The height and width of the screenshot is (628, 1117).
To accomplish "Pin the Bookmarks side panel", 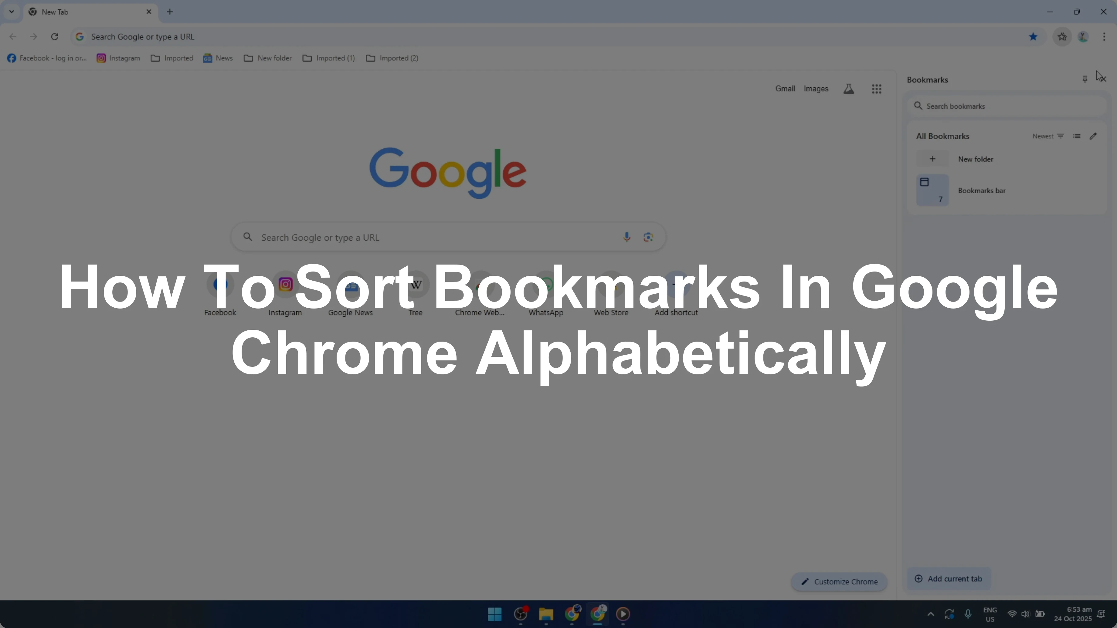I will click(1085, 79).
